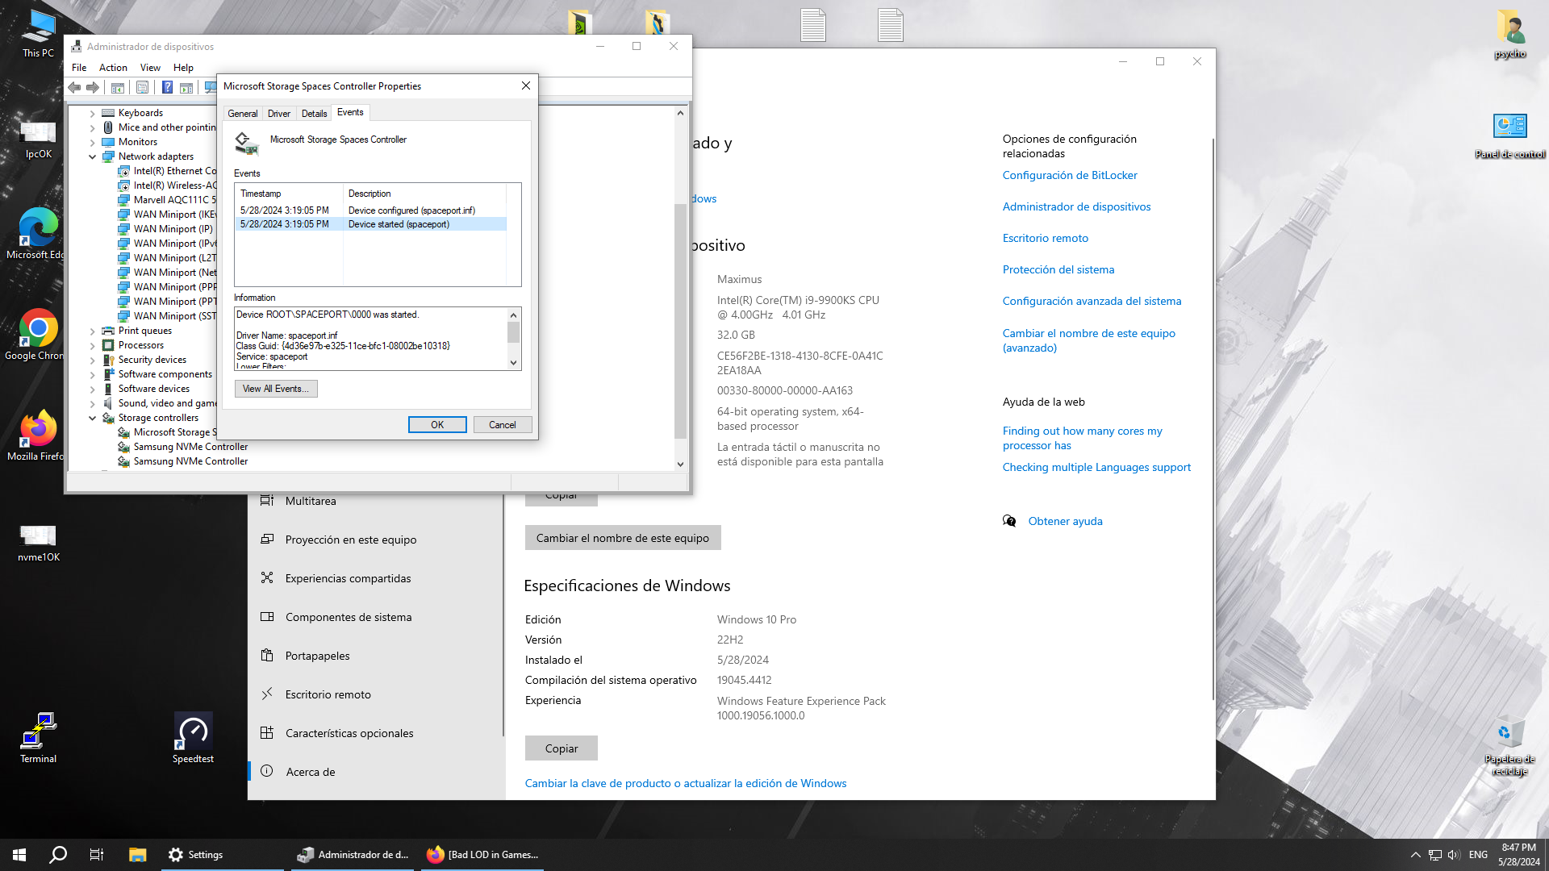Expand the Keyboards tree node
The image size is (1549, 871).
coord(92,114)
